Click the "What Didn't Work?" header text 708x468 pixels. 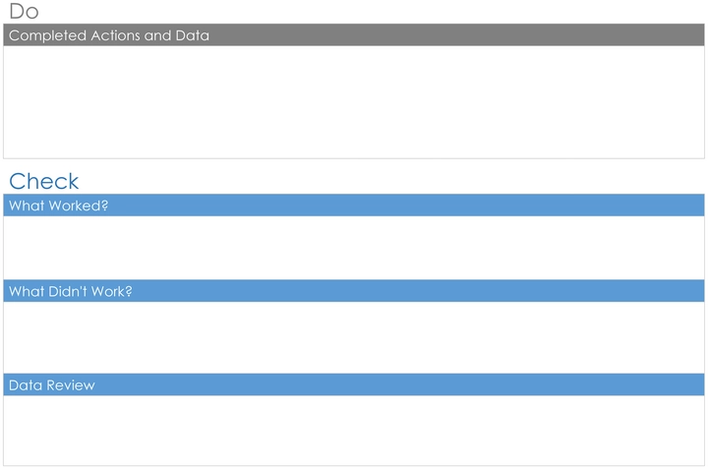click(71, 292)
